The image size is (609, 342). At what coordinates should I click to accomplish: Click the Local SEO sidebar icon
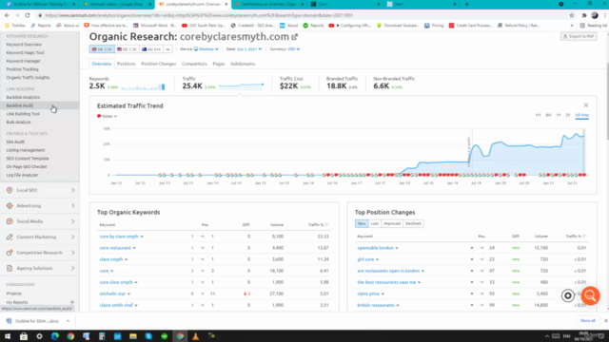10,190
